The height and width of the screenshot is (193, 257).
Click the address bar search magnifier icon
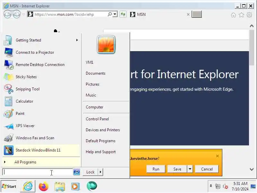[x=110, y=14]
